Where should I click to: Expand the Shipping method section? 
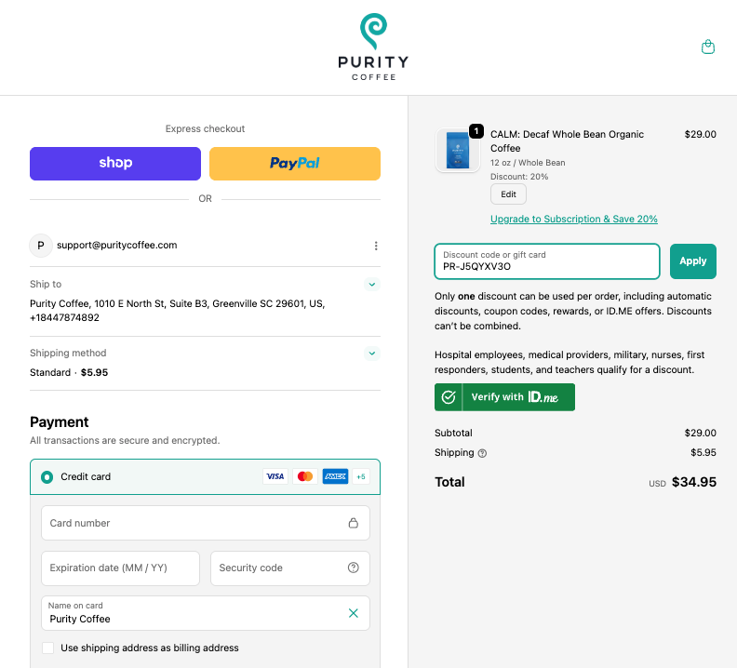(372, 354)
